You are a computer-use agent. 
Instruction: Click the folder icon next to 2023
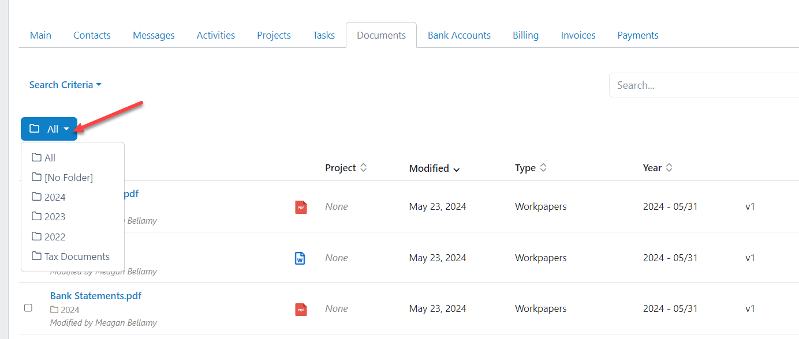click(36, 216)
